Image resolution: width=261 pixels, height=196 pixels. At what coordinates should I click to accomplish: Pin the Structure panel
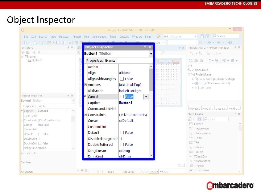tap(68, 48)
